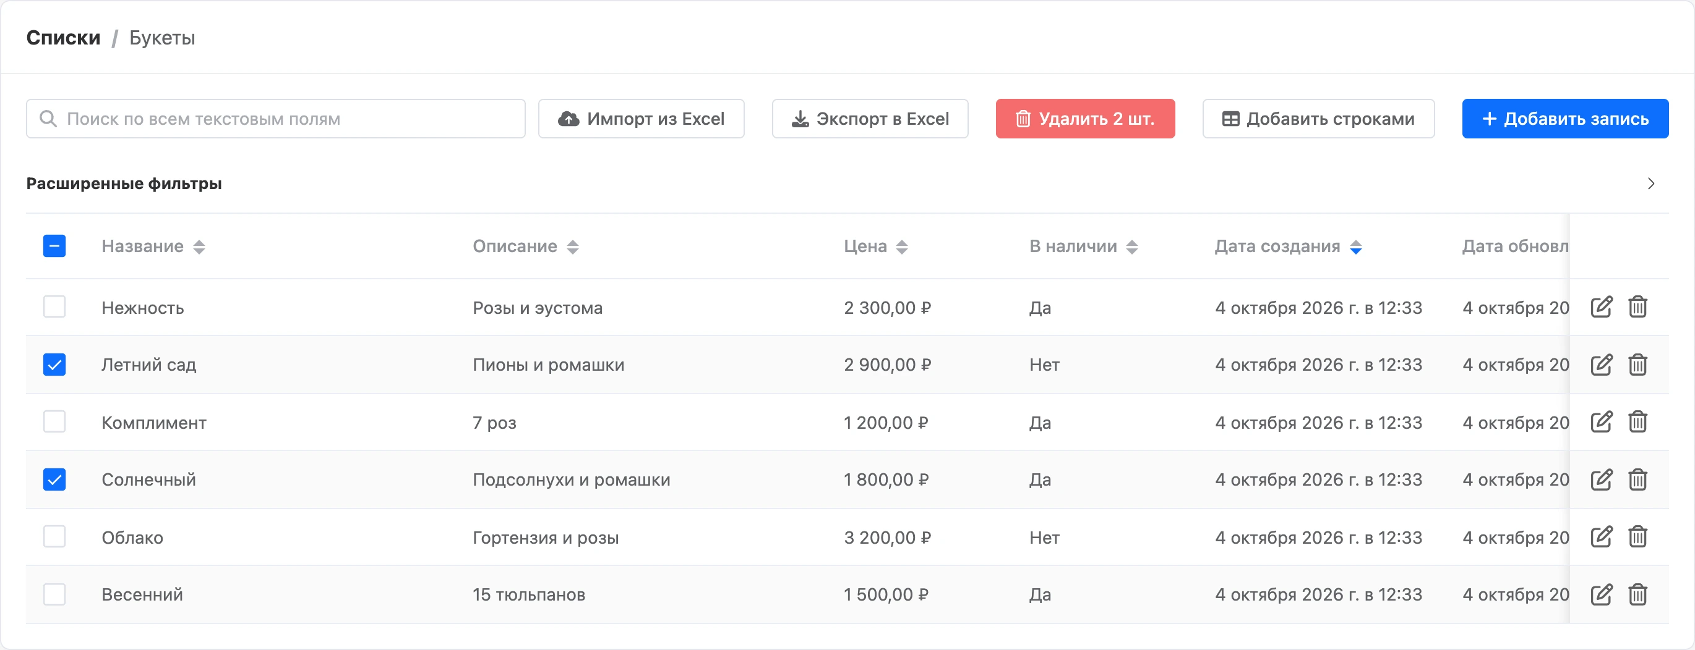
Task: Toggle the select-all header checkbox
Action: point(54,247)
